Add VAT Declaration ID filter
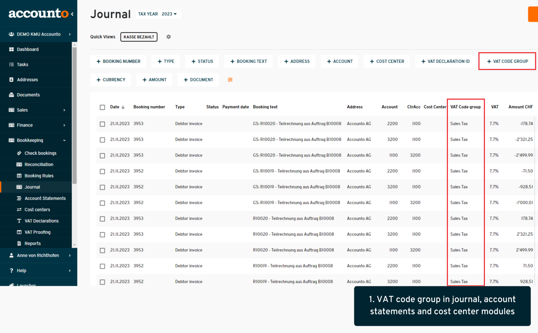 445,61
